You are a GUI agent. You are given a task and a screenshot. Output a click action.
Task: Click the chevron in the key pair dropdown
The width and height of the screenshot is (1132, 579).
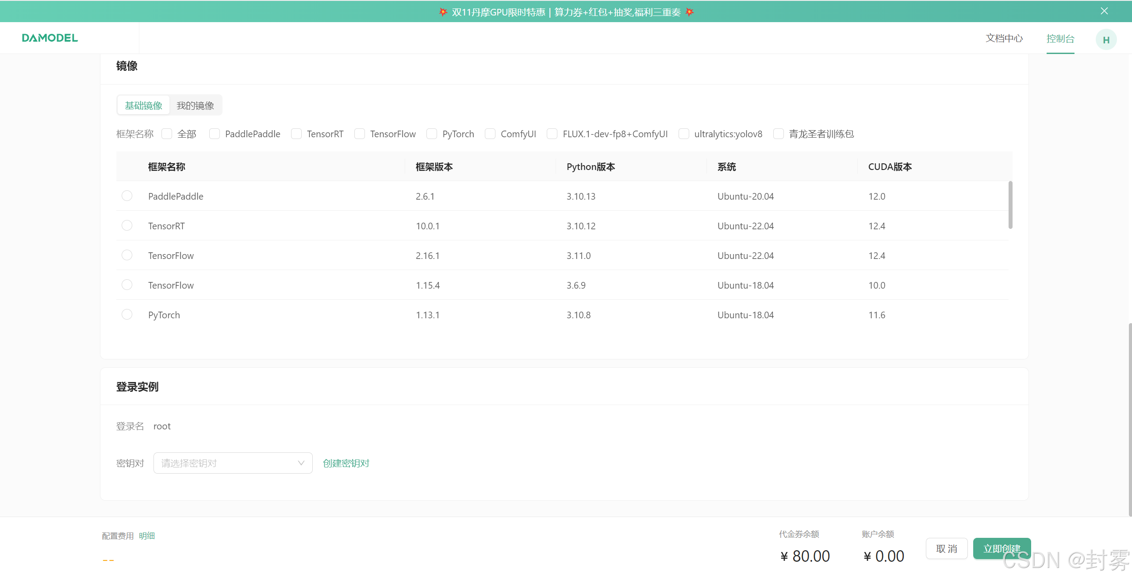301,463
